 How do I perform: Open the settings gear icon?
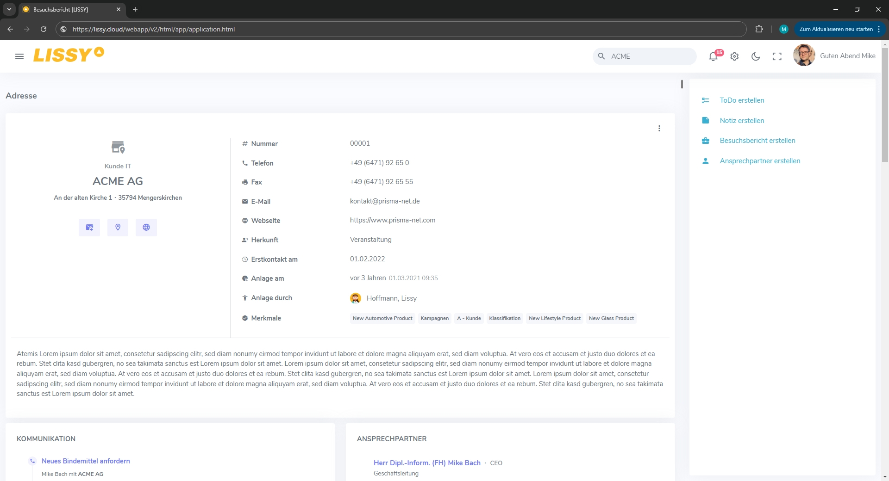click(x=734, y=56)
